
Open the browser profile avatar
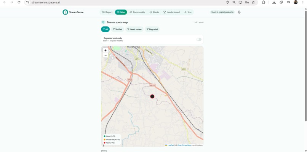pos(296,2)
